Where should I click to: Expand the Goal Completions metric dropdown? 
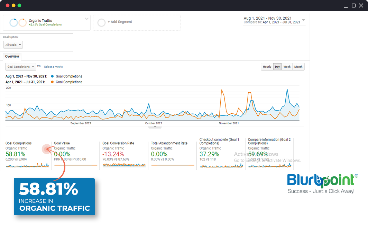coord(21,67)
